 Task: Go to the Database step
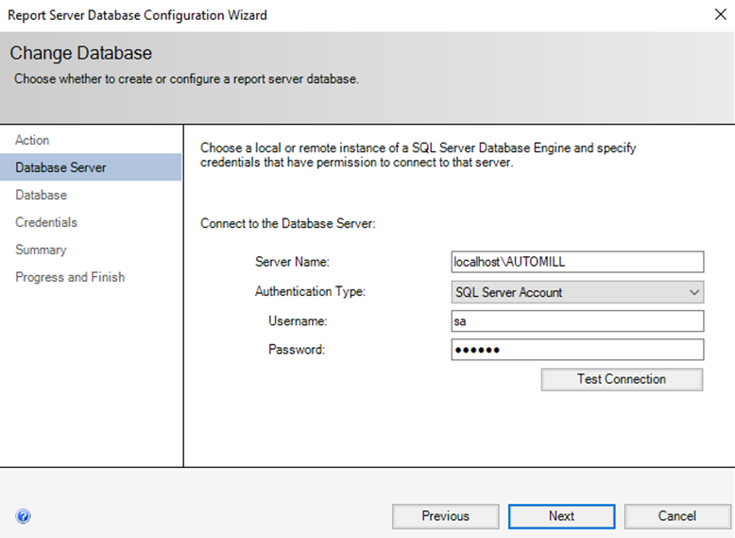42,195
